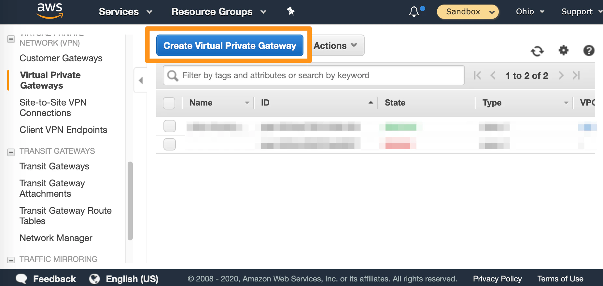Go to next page of results
The height and width of the screenshot is (286, 603).
[x=561, y=76]
